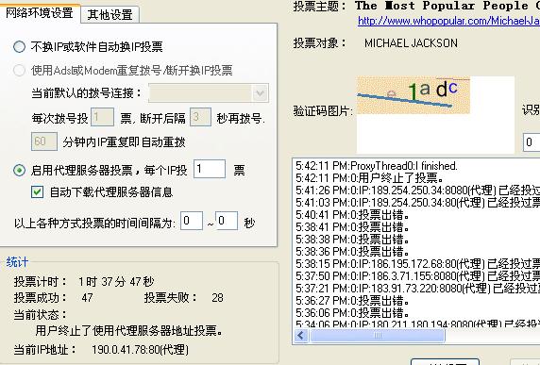
Task: Toggle 自动下载代理服务器信息 checkbox
Action: [37, 192]
